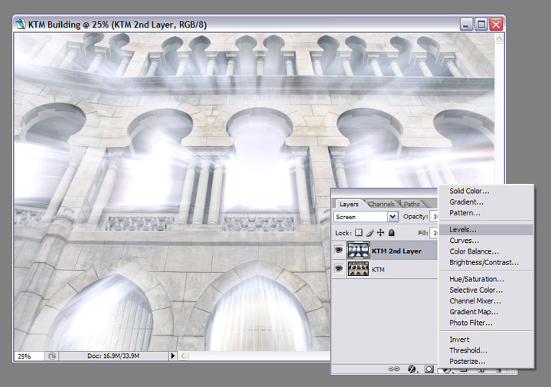Switch to the Channels tab
551x387 pixels.
coord(381,205)
